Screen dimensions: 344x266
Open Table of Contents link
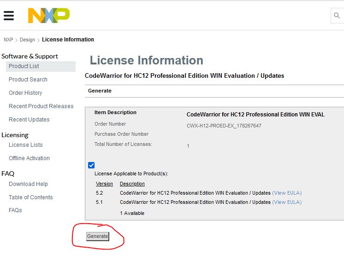coord(31,197)
